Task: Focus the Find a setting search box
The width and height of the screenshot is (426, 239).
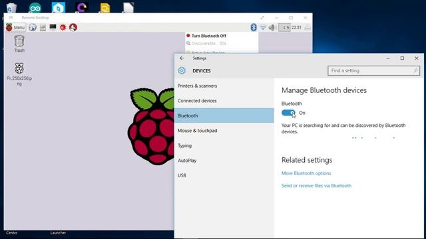Action: [x=373, y=71]
